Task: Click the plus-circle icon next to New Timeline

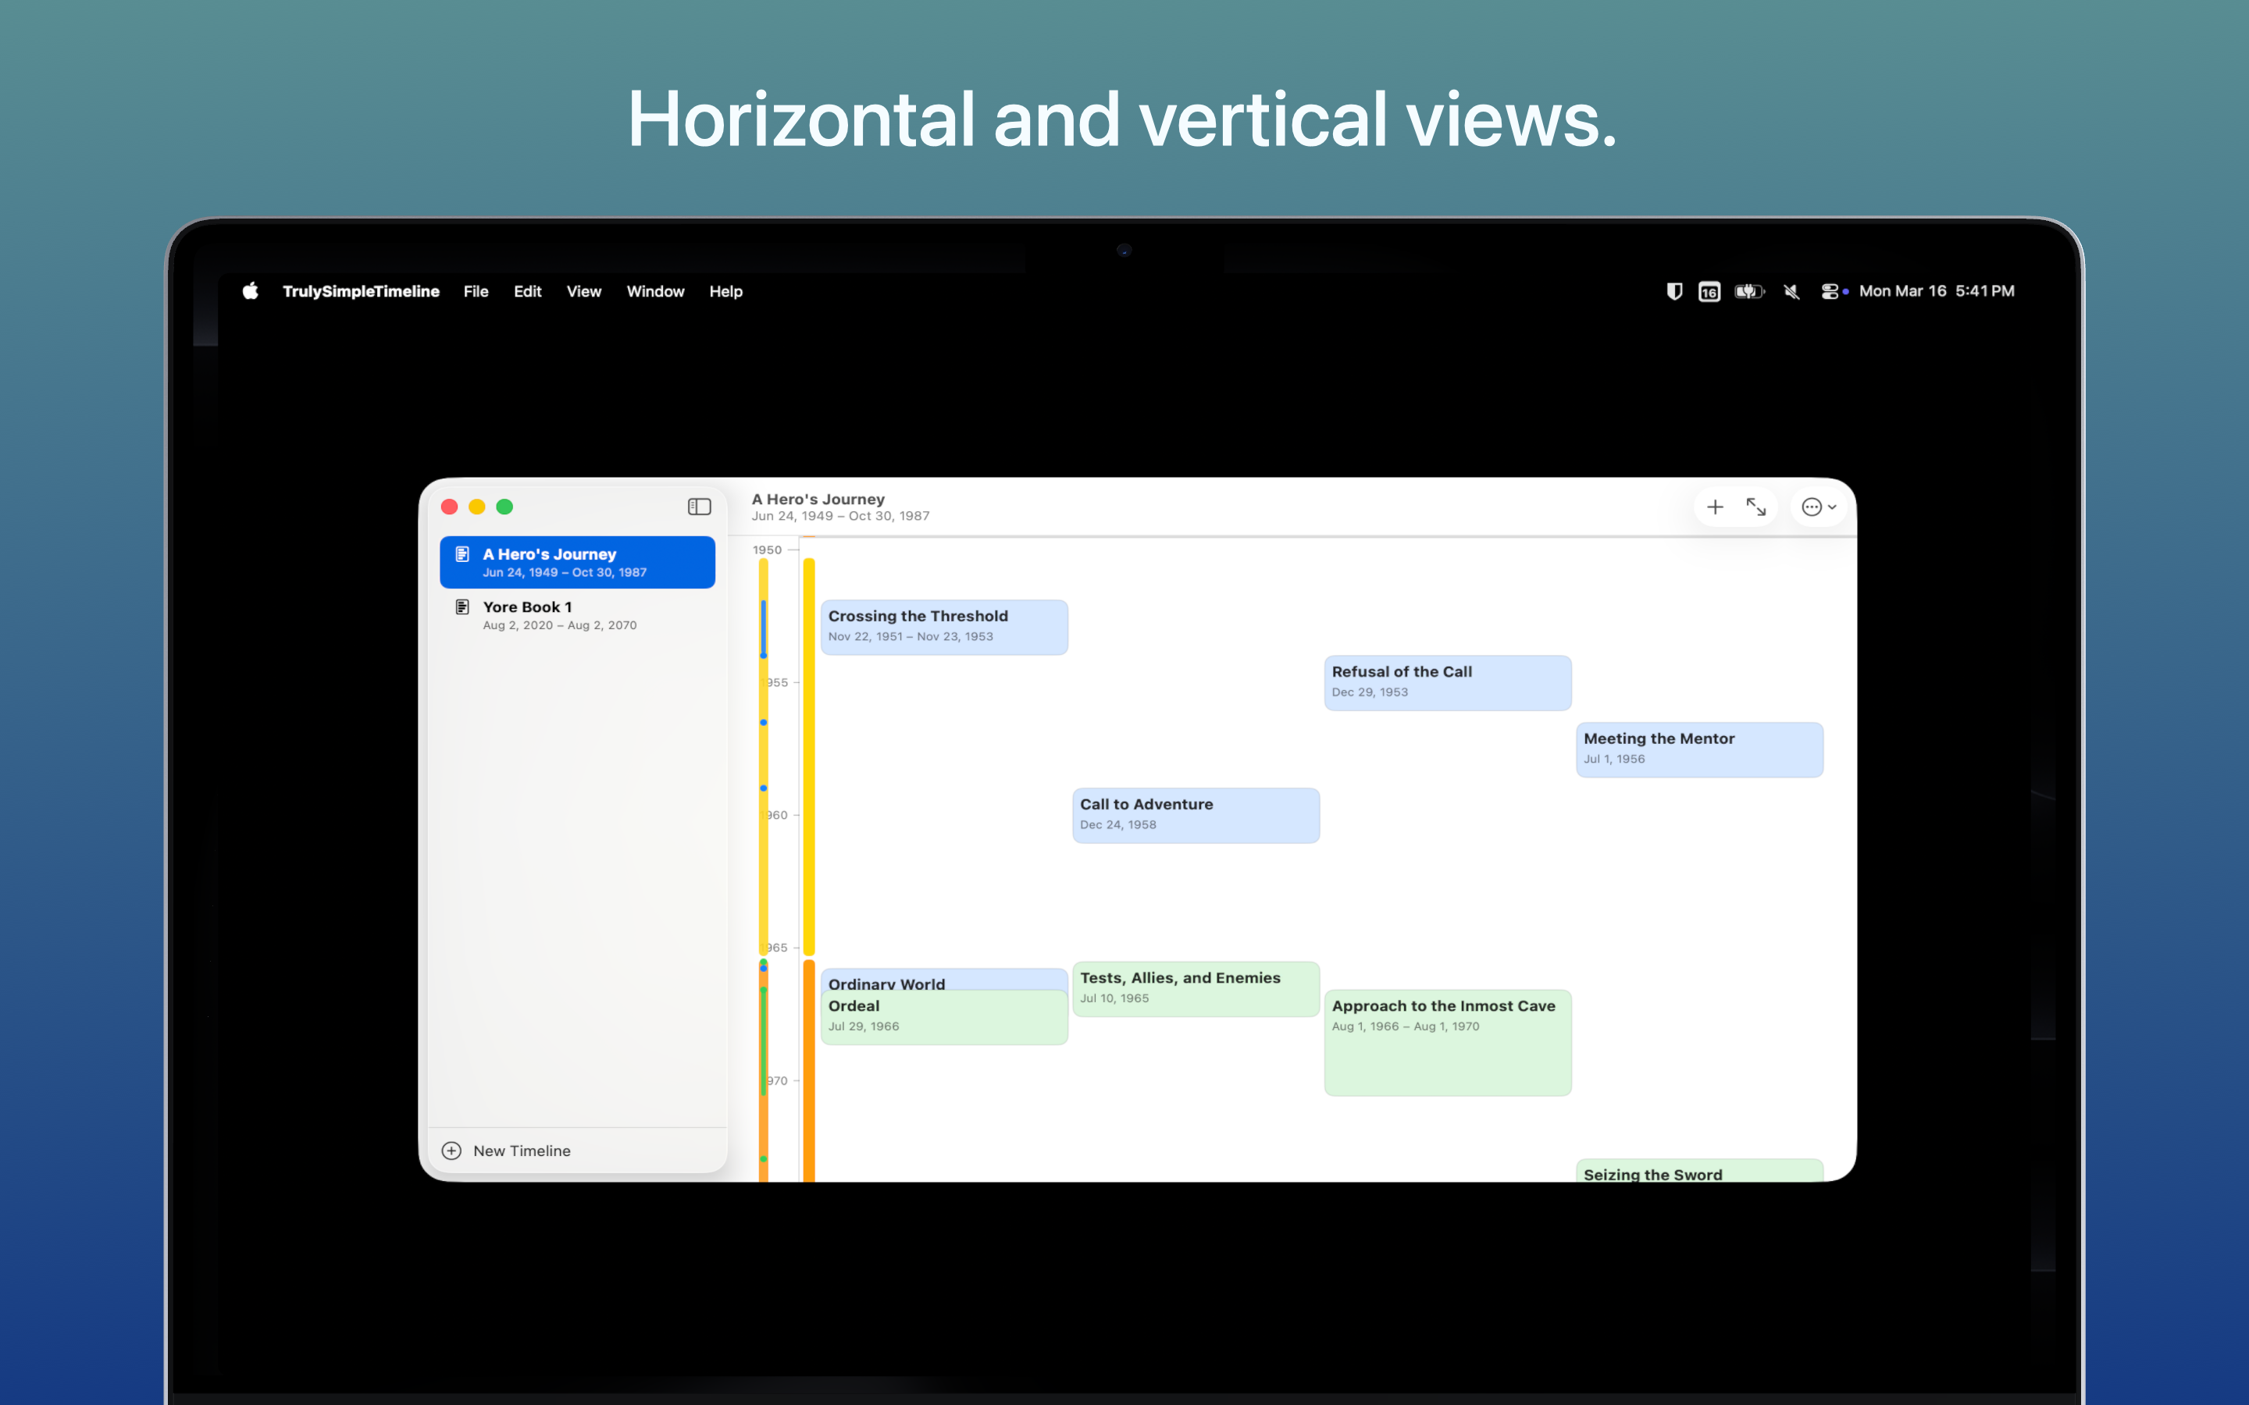Action: (x=451, y=1151)
